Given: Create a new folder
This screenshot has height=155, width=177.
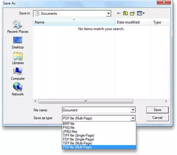Looking at the screenshot, I should 133,13.
